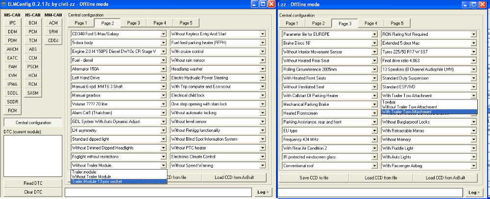Click the Central configuration button in sidebar
The height and width of the screenshot is (199, 490).
(x=32, y=122)
